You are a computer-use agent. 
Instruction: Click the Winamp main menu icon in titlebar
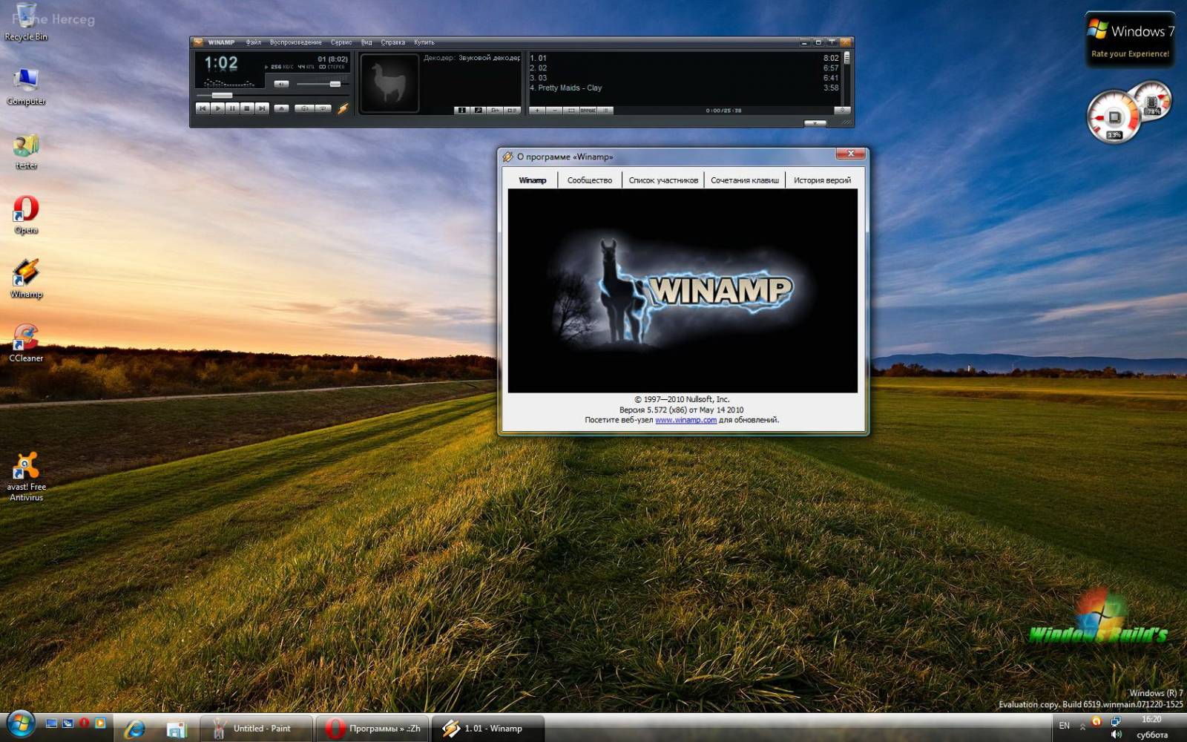click(198, 42)
